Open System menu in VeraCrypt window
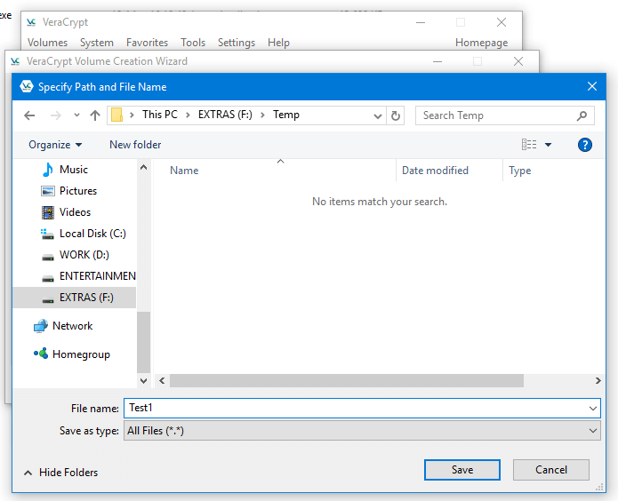The height and width of the screenshot is (501, 618). 97,43
